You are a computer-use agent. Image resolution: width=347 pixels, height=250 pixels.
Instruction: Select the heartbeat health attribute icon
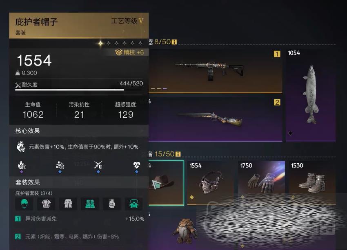click(136, 164)
